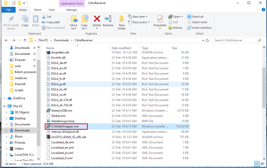The image size is (267, 168).
Task: Click the Up arrow navigation icon
Action: [x=25, y=40]
